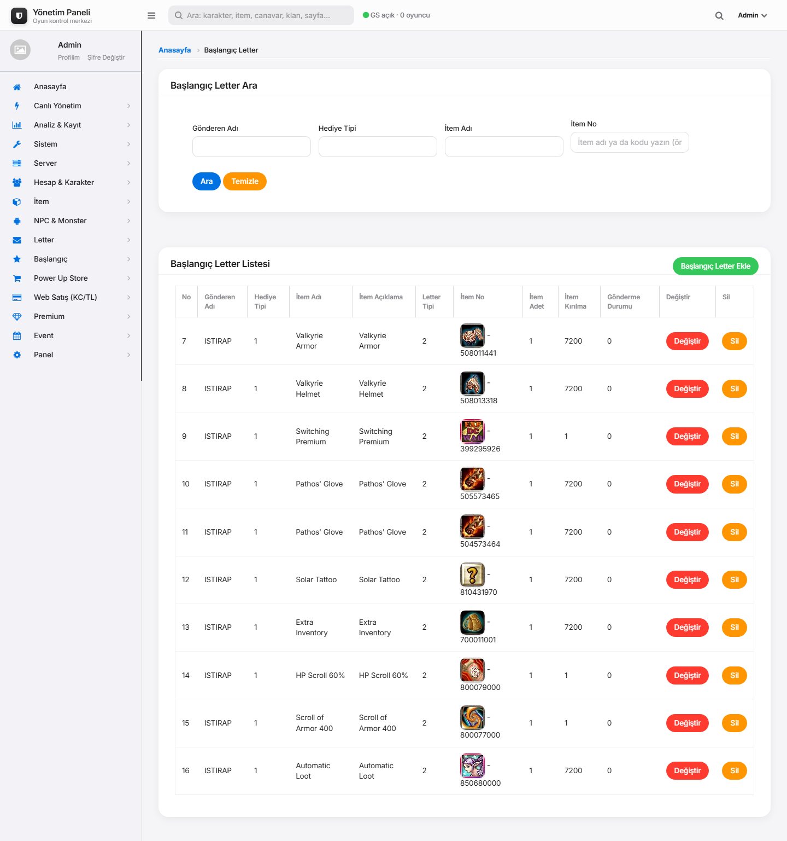Focus the Hediye Tipi input field

[x=378, y=147]
